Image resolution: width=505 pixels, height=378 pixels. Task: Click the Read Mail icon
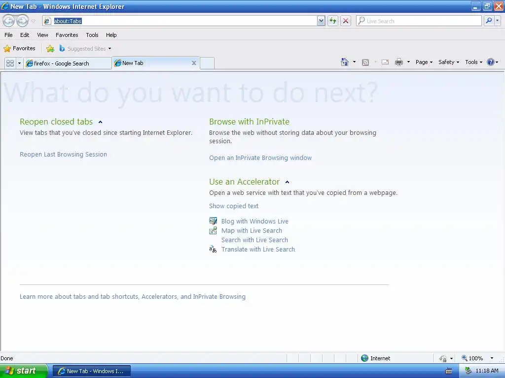385,62
